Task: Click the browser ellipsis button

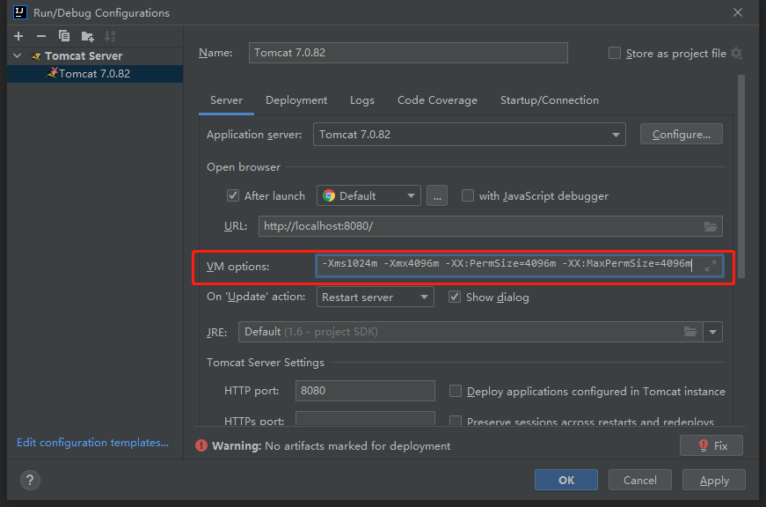Action: [437, 195]
